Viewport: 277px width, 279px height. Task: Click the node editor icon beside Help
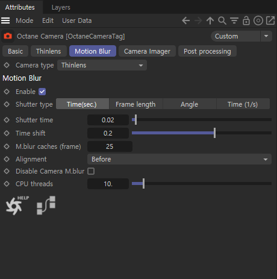coord(46,205)
